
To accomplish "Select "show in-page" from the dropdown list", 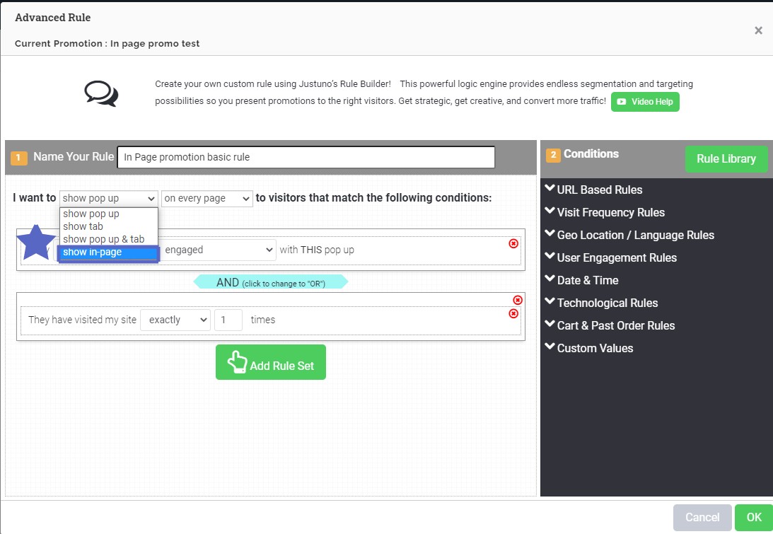I will pos(108,253).
